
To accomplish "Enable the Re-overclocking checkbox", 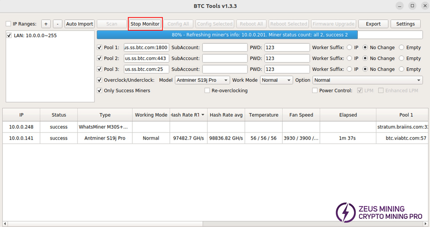I will coord(208,90).
